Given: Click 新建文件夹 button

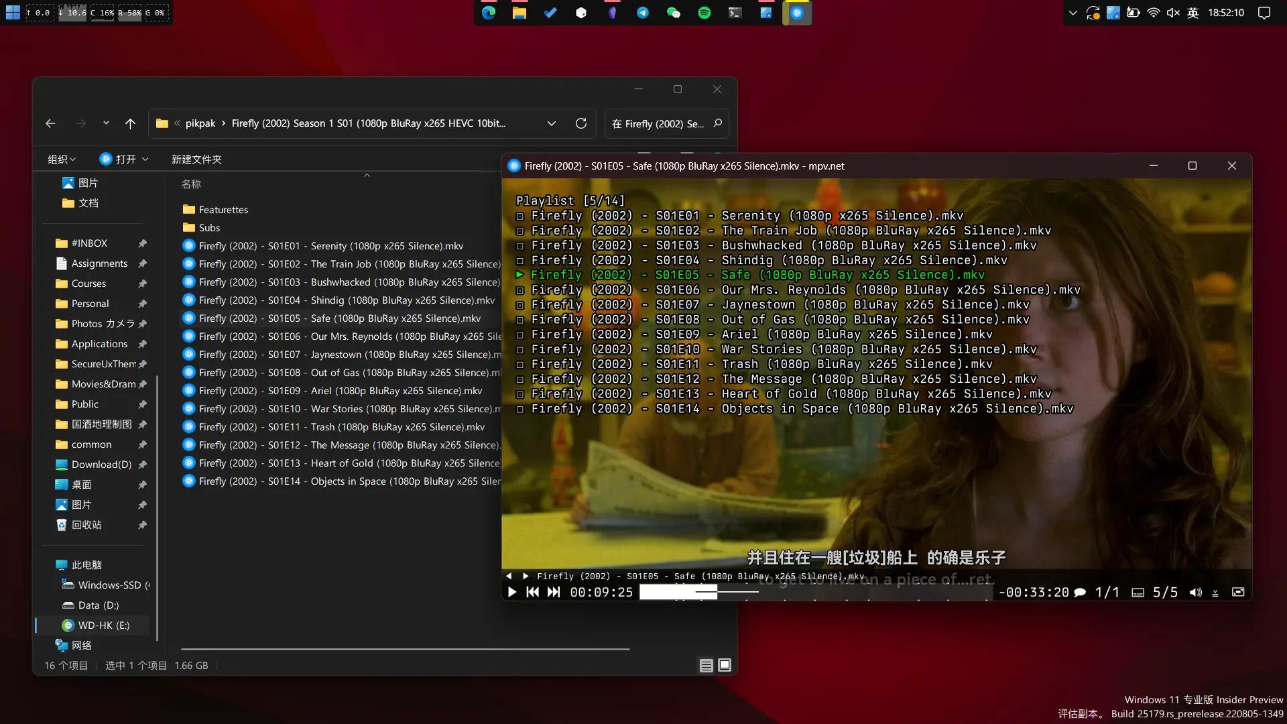Looking at the screenshot, I should click(196, 159).
